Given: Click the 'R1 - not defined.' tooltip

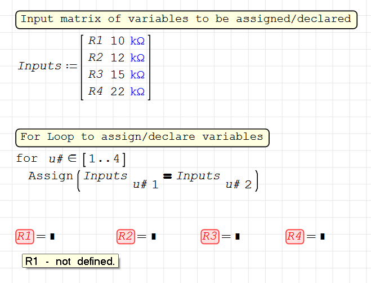Looking at the screenshot, I should (x=70, y=262).
